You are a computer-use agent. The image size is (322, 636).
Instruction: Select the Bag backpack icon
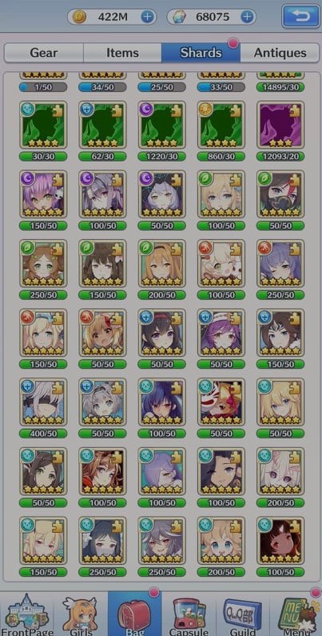point(134,614)
